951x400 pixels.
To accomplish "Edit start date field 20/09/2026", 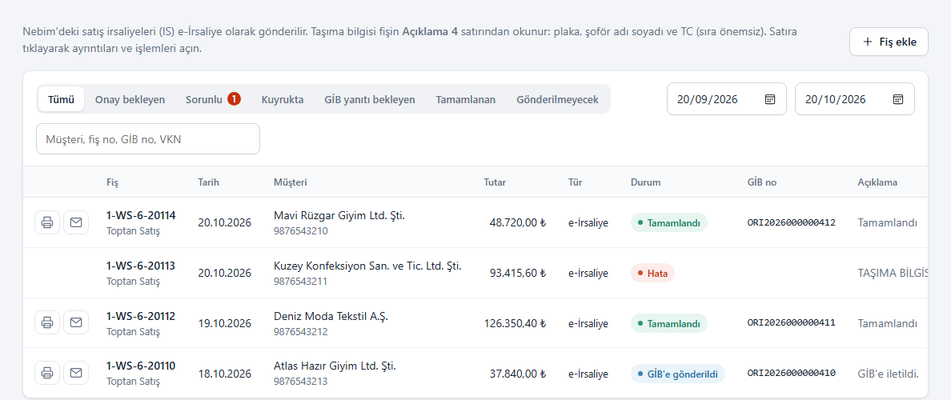I will point(727,99).
